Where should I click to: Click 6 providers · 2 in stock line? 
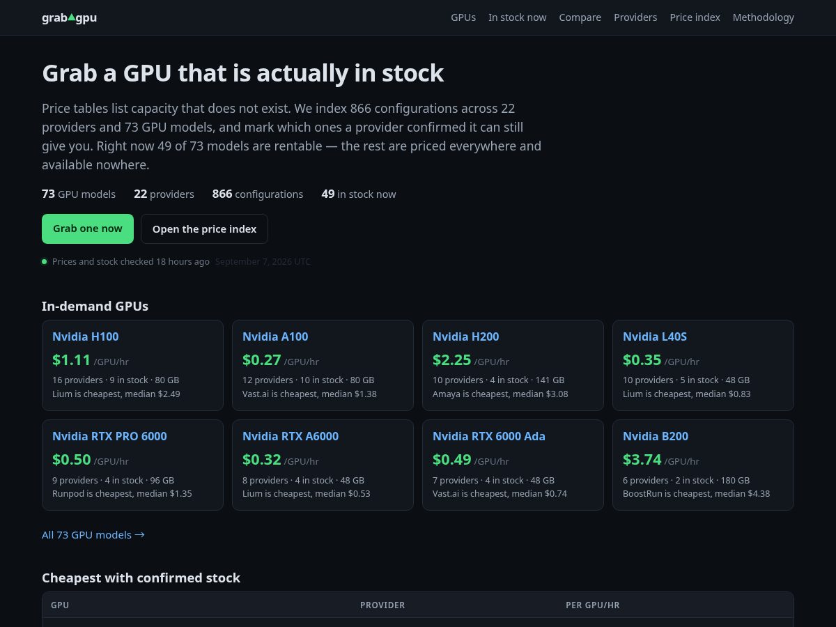point(686,480)
